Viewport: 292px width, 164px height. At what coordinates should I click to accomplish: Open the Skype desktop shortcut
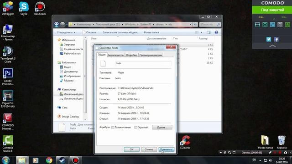[24, 8]
